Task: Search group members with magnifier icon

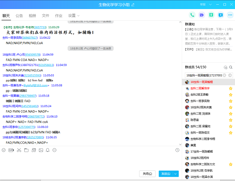Action: [x=231, y=68]
